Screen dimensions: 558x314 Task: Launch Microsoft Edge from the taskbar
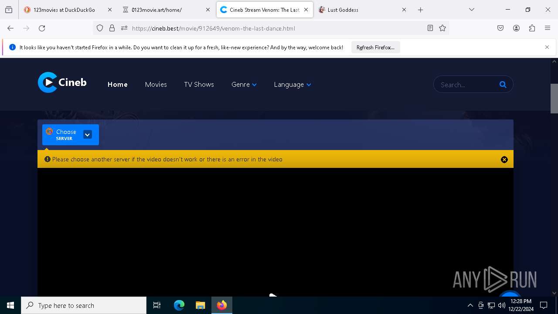pyautogui.click(x=179, y=305)
